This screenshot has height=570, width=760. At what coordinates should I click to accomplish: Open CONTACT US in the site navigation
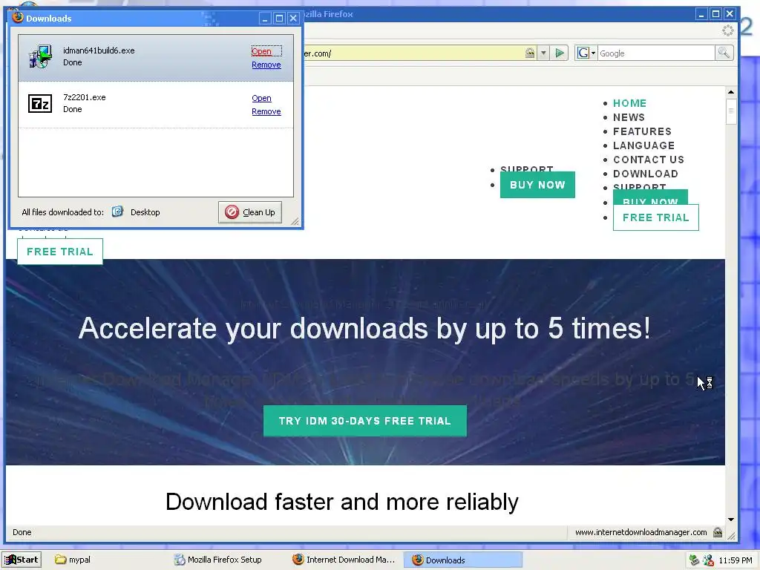click(649, 160)
